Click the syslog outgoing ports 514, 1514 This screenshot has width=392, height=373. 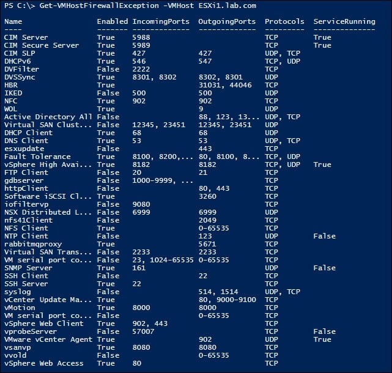point(218,292)
